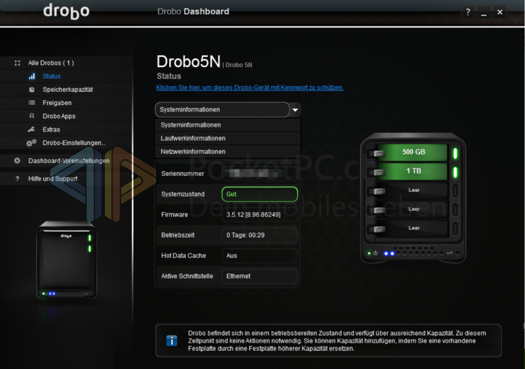Open Speicherkapazität in the sidebar
This screenshot has width=525, height=369.
[68, 90]
